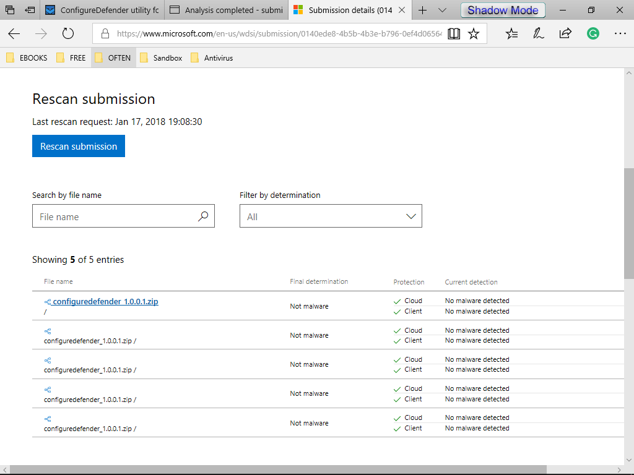Click the Shadow Mode button
Image resolution: width=634 pixels, height=475 pixels.
click(503, 10)
